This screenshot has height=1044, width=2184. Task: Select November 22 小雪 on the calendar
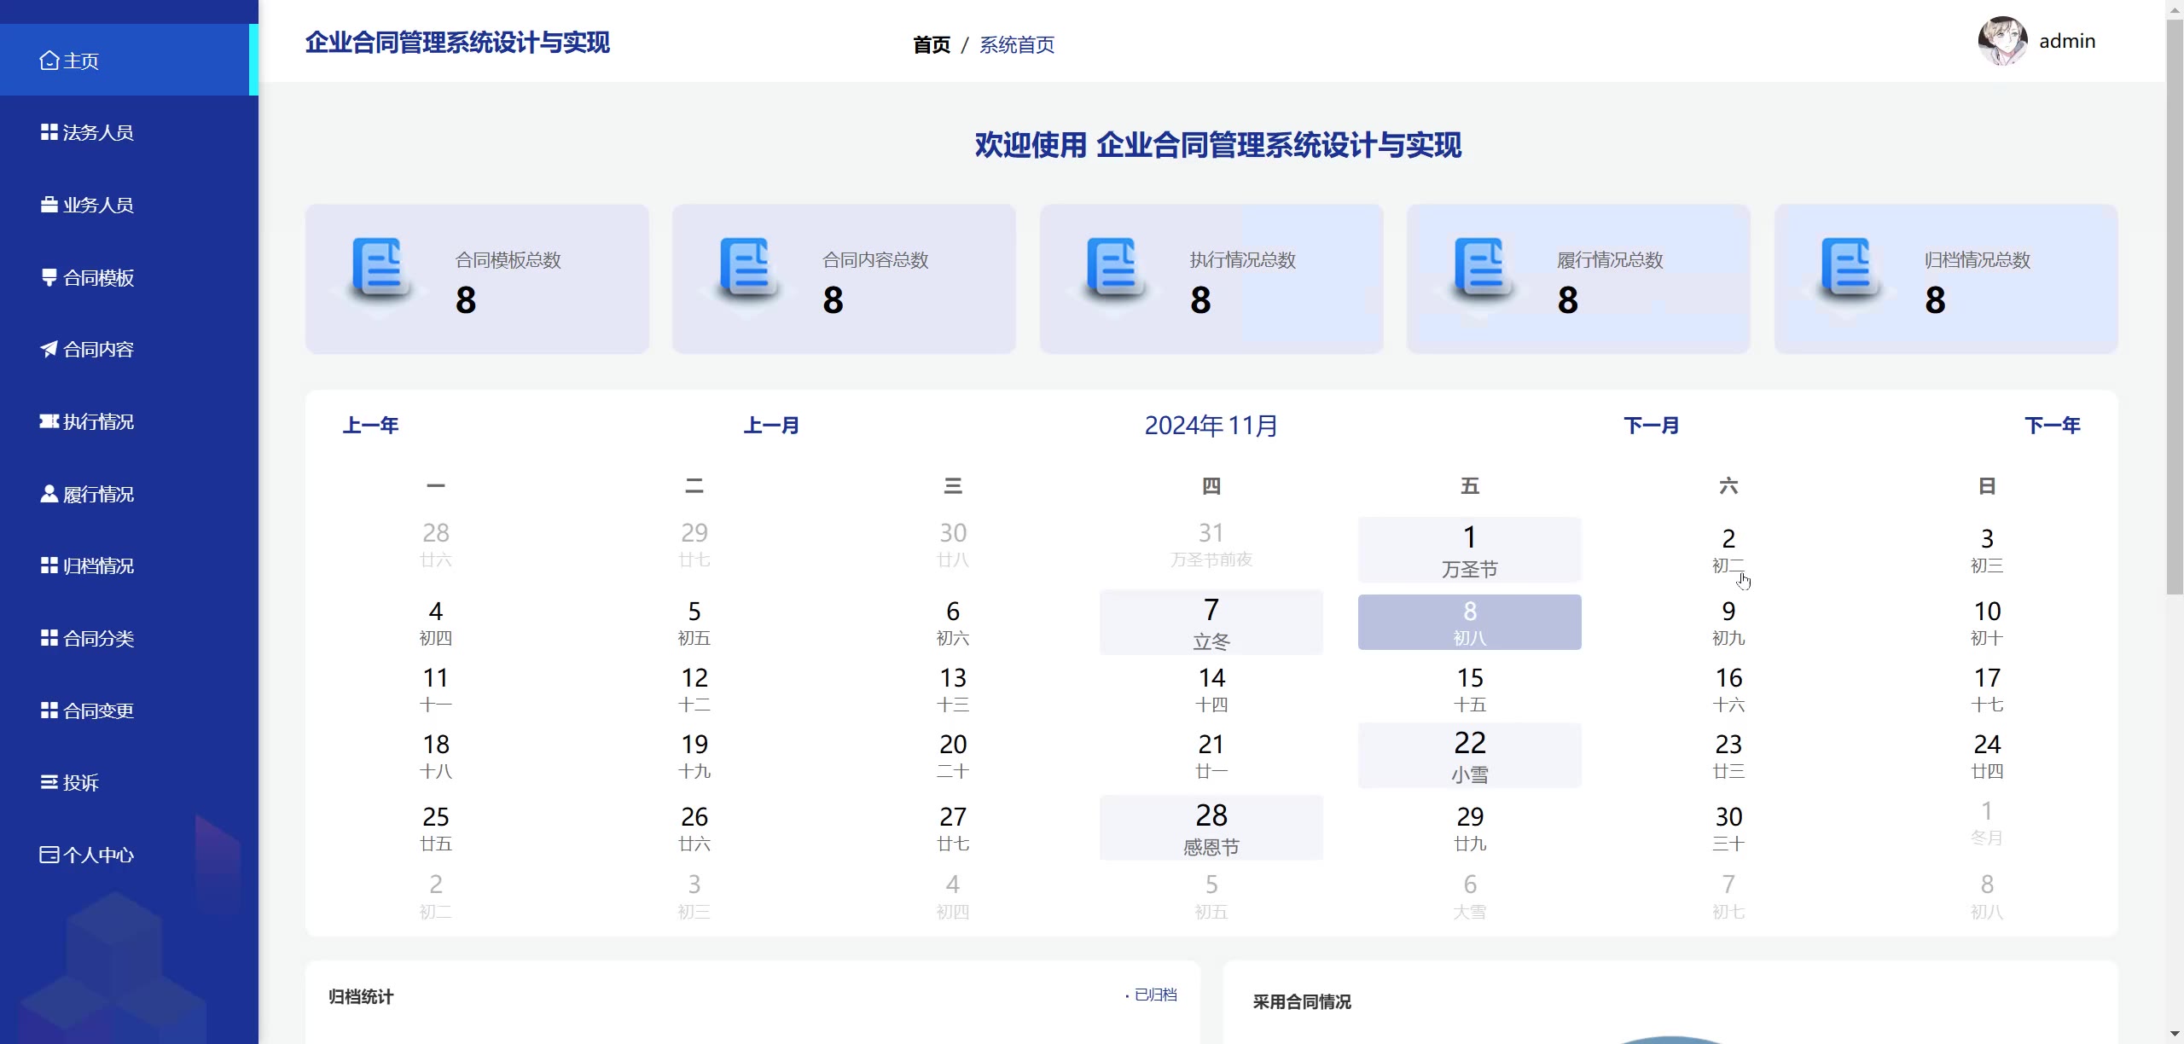point(1469,756)
